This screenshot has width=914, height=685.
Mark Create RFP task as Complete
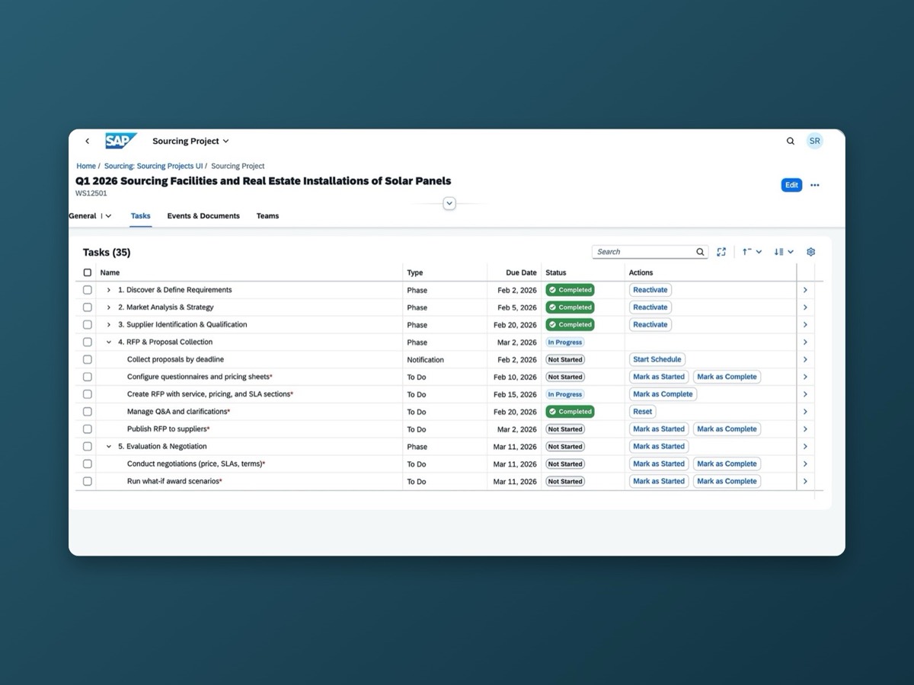(x=663, y=394)
